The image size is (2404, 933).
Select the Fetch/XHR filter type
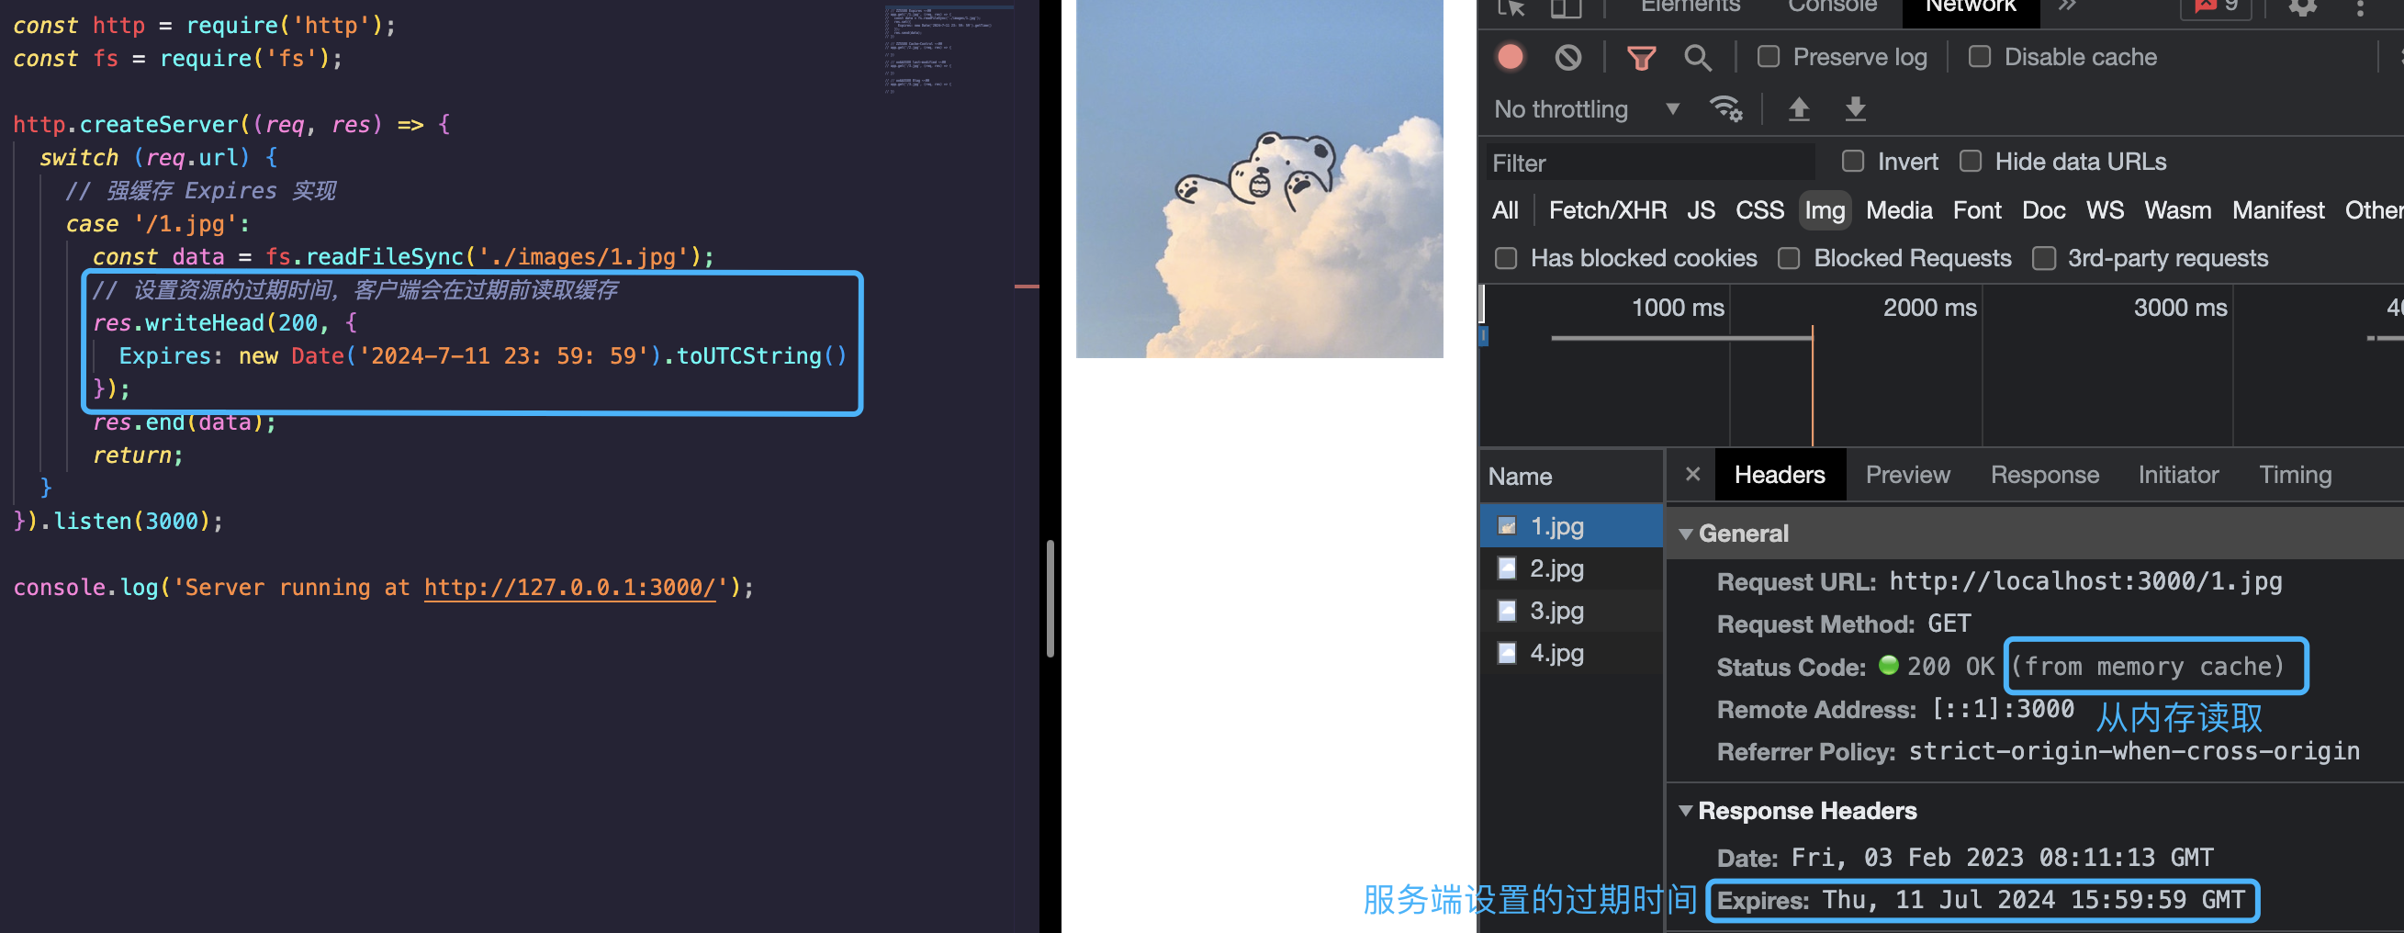click(1607, 211)
